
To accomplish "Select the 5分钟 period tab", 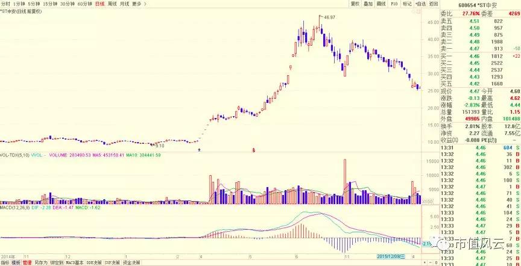I will click(x=33, y=4).
